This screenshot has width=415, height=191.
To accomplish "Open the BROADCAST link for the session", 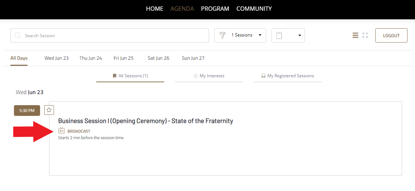I will pyautogui.click(x=79, y=131).
